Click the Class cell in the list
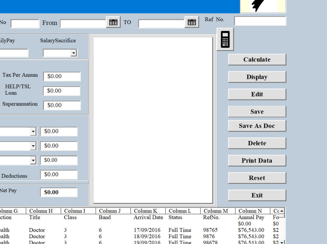 (x=70, y=217)
